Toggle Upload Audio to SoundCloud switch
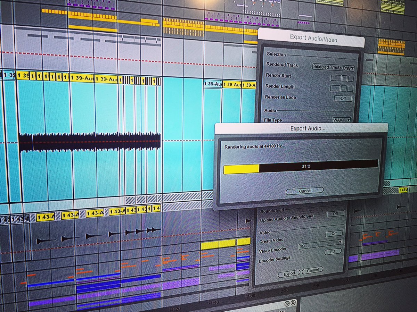 (x=335, y=214)
